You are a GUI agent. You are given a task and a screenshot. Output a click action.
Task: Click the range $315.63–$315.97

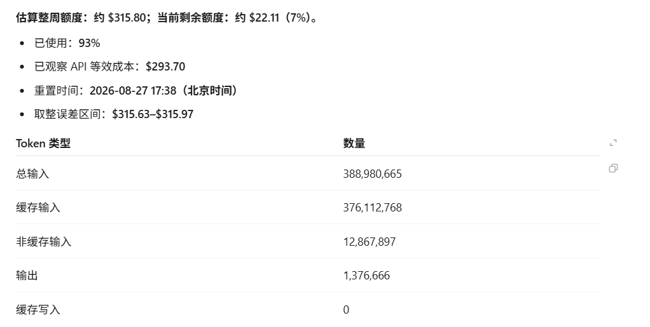tap(153, 114)
